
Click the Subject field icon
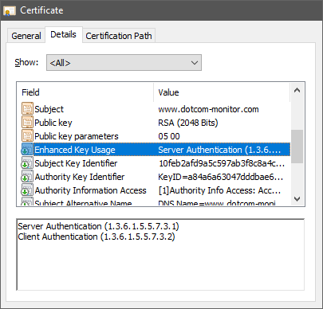27,109
